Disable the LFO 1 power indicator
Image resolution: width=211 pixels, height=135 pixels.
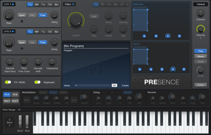(x=13, y=4)
